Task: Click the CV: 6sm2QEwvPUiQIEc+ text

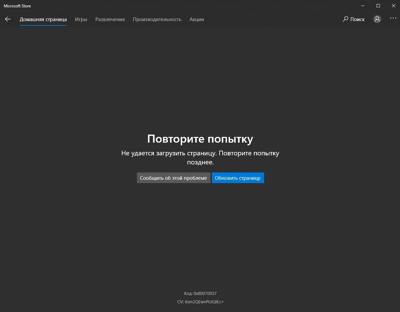Action: coord(200,302)
